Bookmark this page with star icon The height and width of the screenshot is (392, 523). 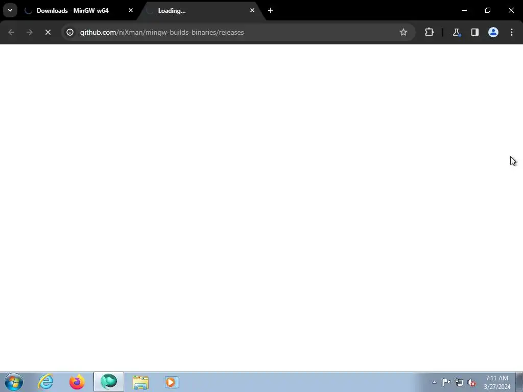403,32
